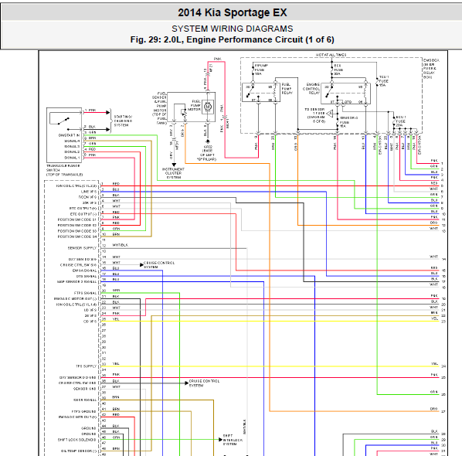Click the 'TPS SUPPLY' pin label
The image size is (462, 456).
coord(86,366)
